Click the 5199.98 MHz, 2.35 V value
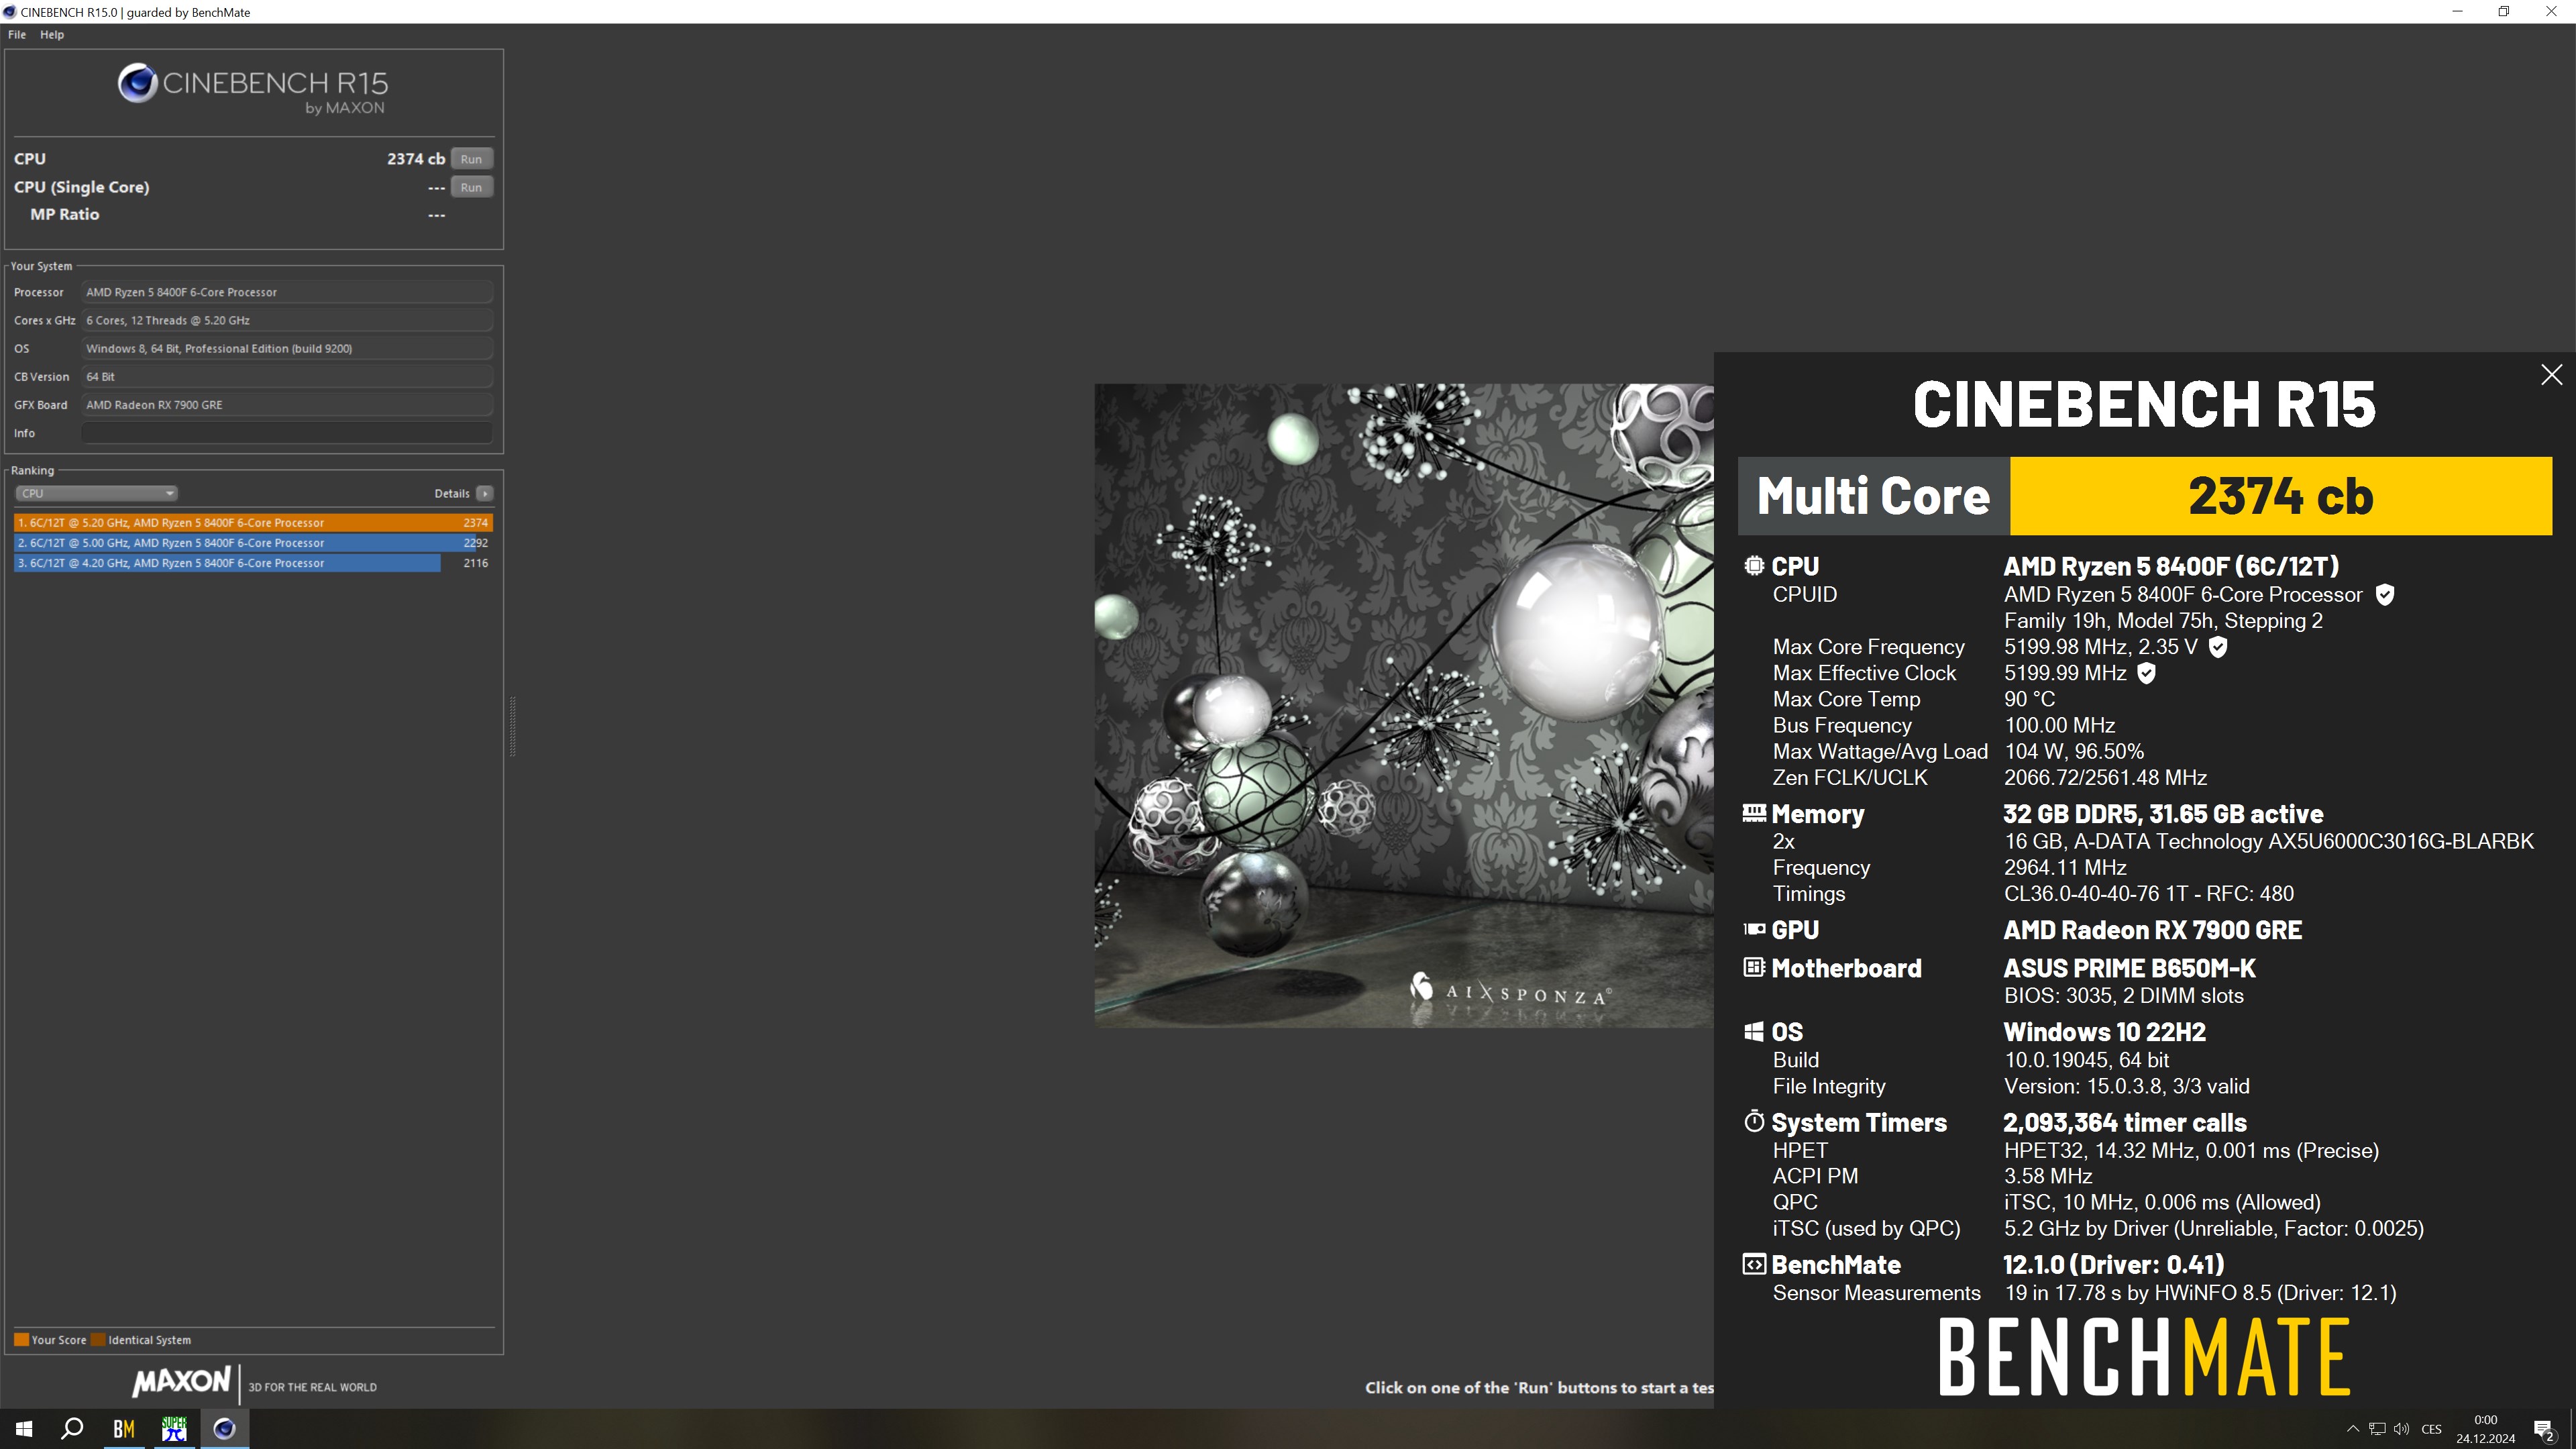 [x=2100, y=647]
